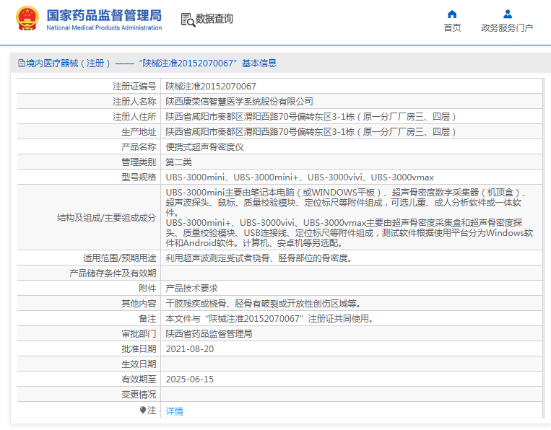Viewport: 551px width, 430px height.
Task: Click the home house icon
Action: coord(452,14)
